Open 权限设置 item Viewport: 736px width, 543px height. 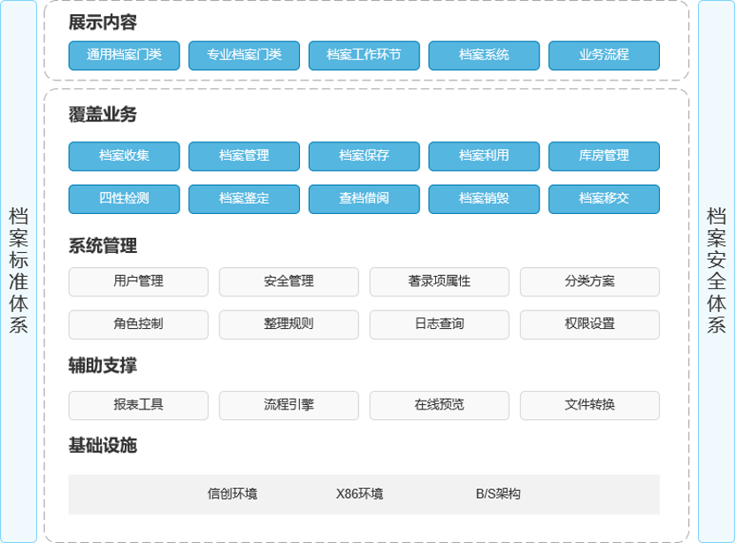pos(589,325)
